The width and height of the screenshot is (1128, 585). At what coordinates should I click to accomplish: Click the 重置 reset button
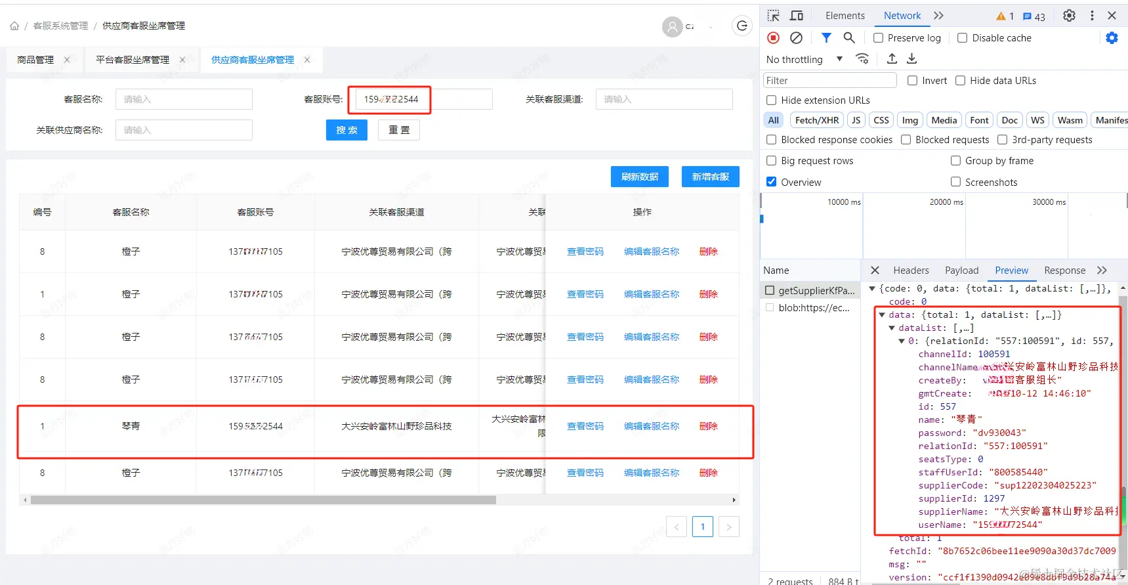point(399,130)
